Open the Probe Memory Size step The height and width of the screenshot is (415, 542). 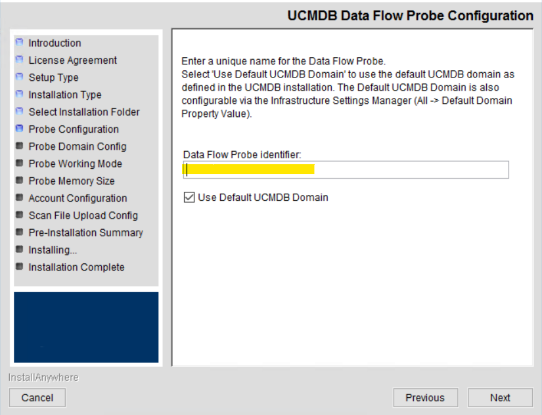tap(20, 181)
